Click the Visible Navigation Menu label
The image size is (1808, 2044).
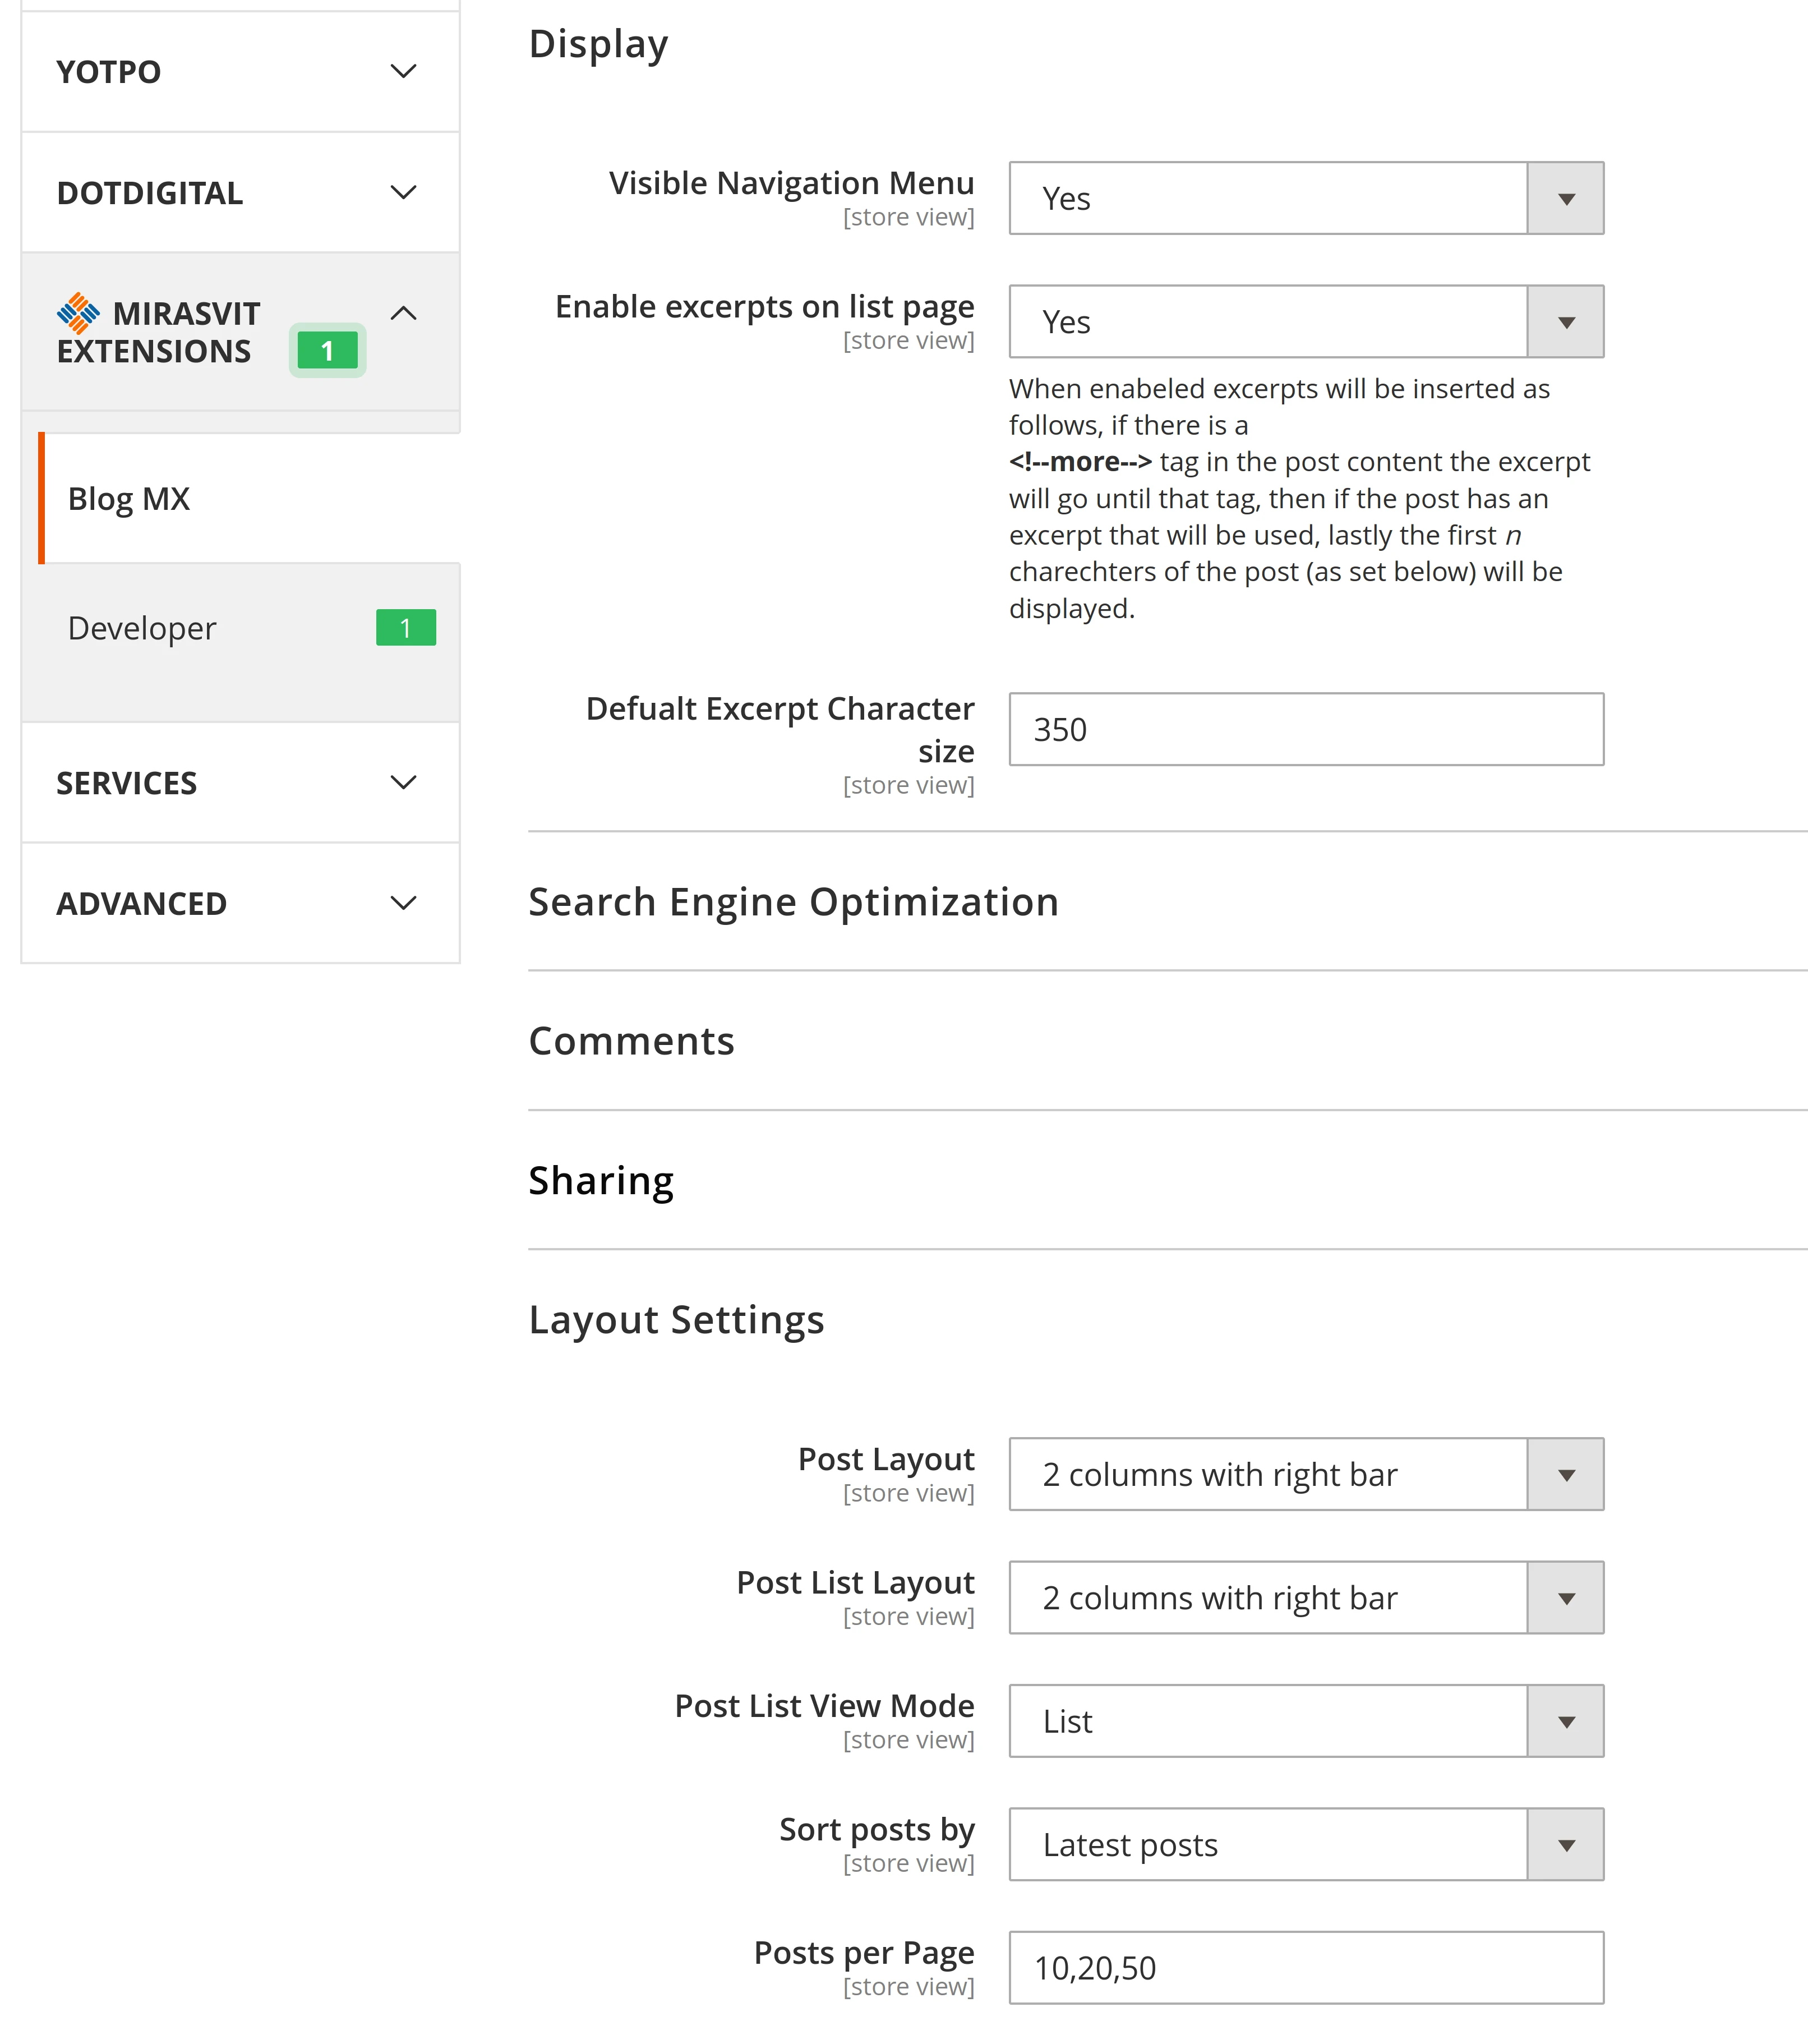(x=791, y=183)
